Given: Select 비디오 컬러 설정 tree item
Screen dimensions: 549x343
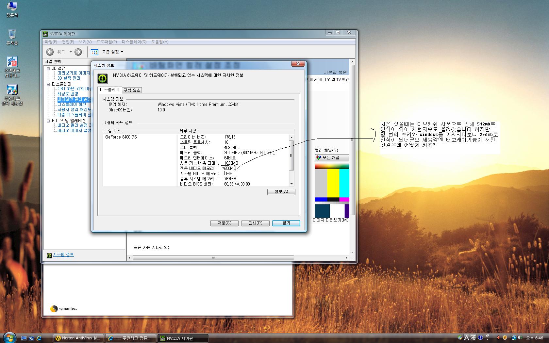Looking at the screenshot, I should point(74,125).
